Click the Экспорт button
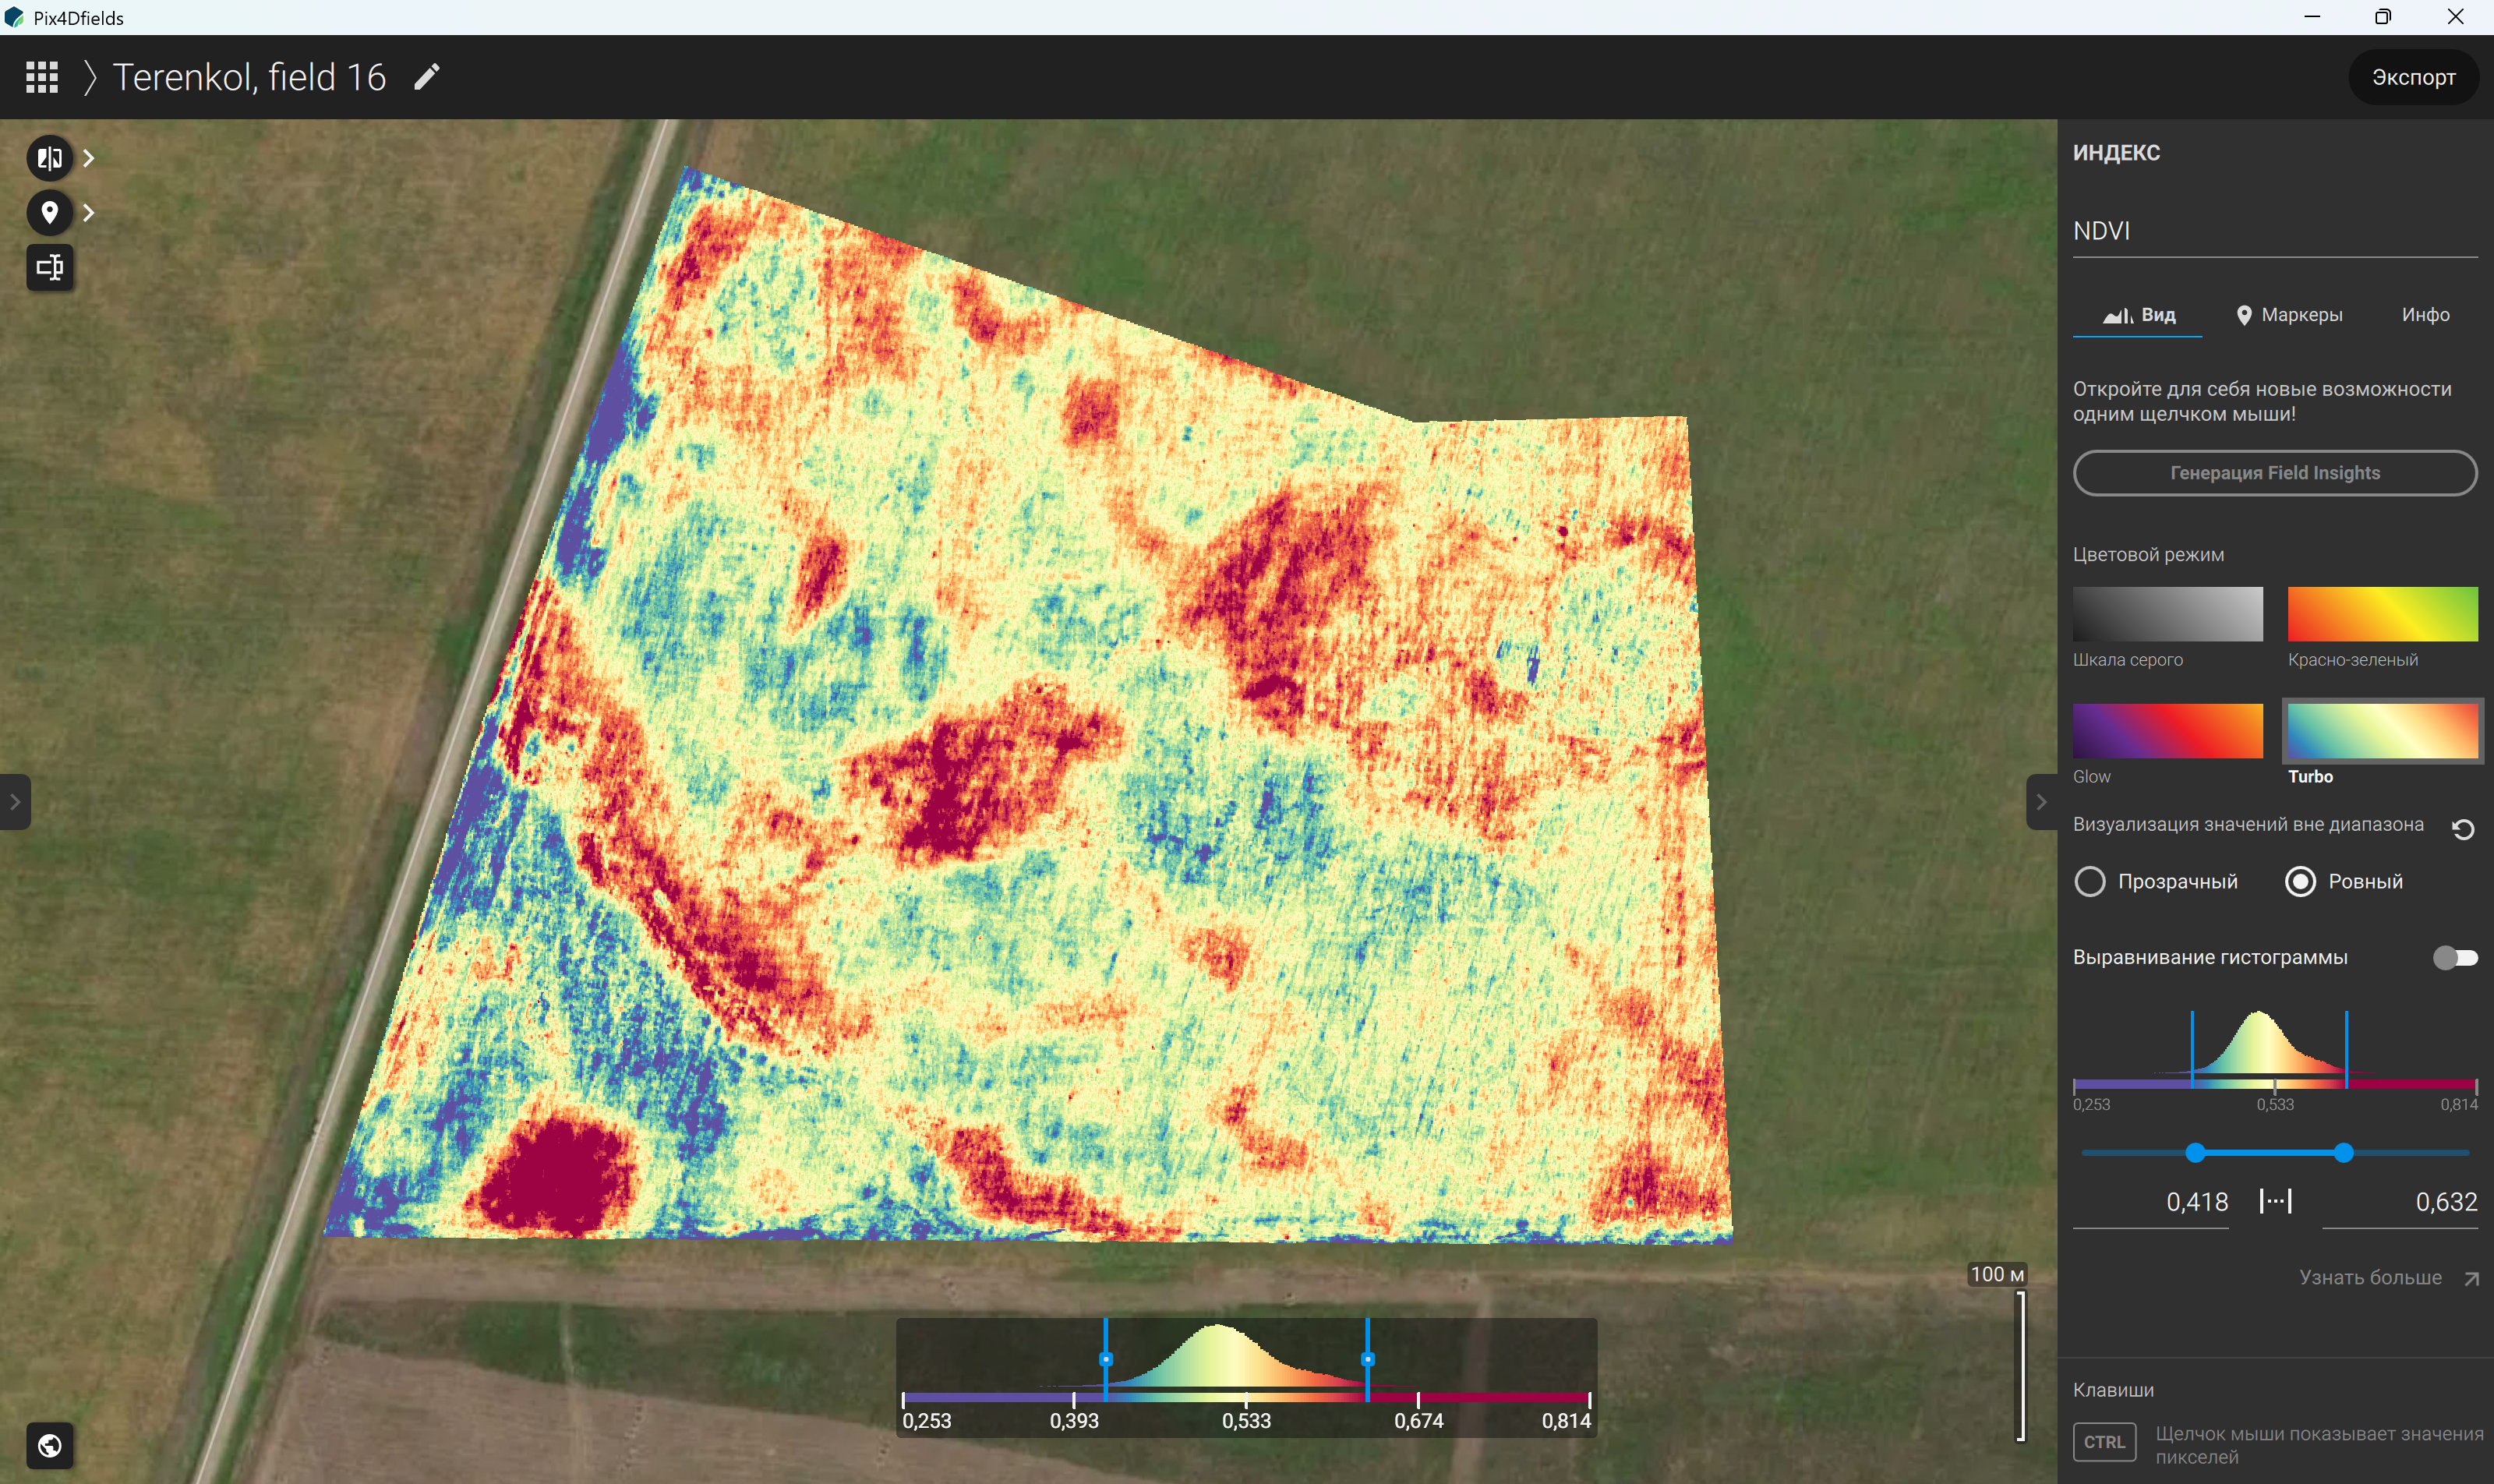This screenshot has height=1484, width=2494. click(2413, 77)
